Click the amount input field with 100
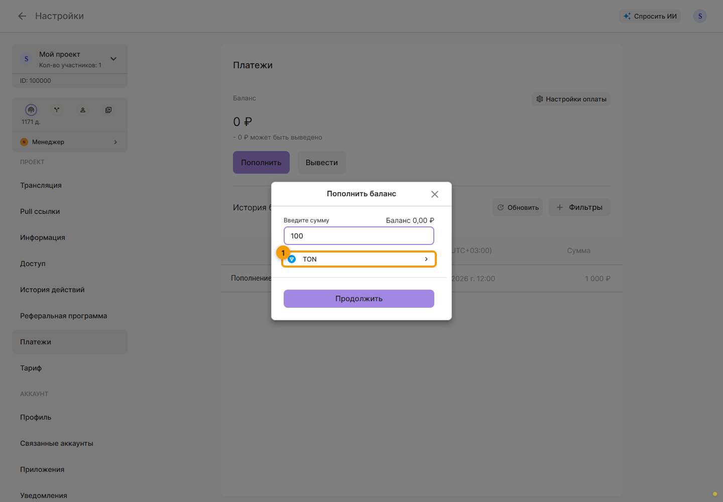Viewport: 723px width, 502px height. pos(359,236)
